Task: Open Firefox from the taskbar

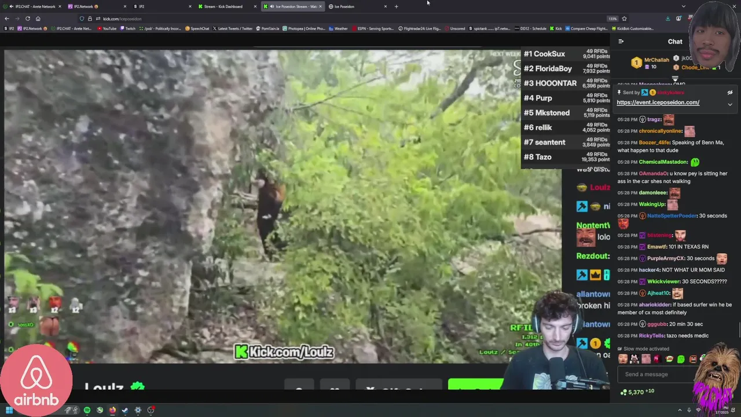Action: (x=112, y=410)
